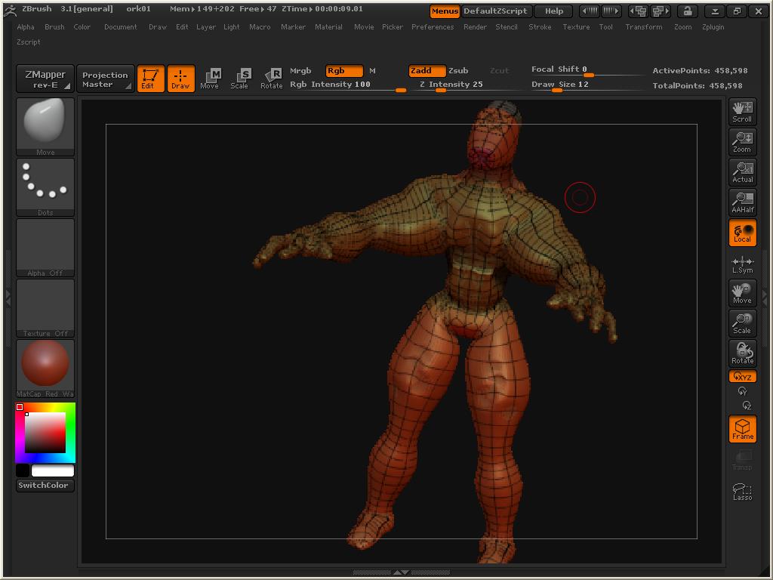This screenshot has height=580, width=773.
Task: Open the Preferences menu
Action: pyautogui.click(x=433, y=27)
